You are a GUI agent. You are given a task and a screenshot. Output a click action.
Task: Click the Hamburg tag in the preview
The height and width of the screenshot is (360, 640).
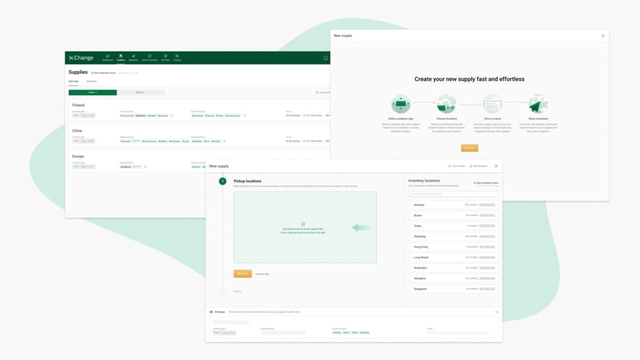(x=364, y=332)
